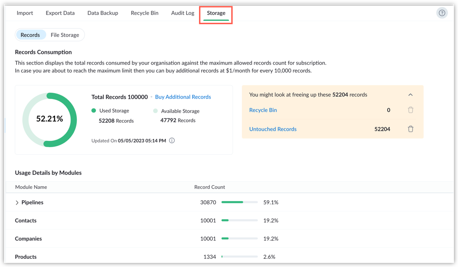Screen dimensions: 458x267
Task: Click the Available Storage legend dot
Action: tap(155, 111)
